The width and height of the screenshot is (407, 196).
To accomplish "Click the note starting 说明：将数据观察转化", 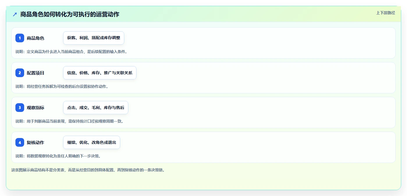I will 58,156.
